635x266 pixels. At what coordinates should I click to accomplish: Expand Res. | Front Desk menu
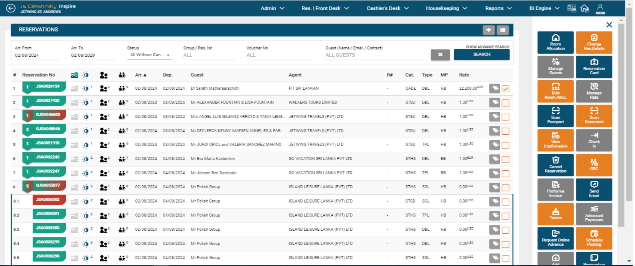pyautogui.click(x=325, y=8)
